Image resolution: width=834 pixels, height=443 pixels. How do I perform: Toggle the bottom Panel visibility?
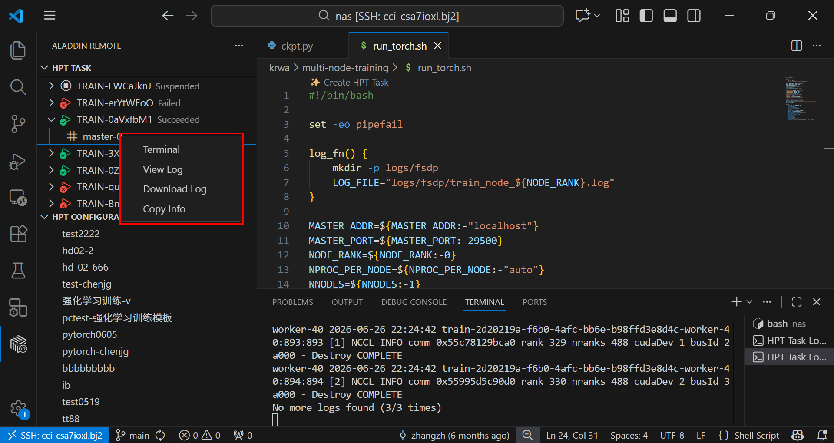point(670,16)
